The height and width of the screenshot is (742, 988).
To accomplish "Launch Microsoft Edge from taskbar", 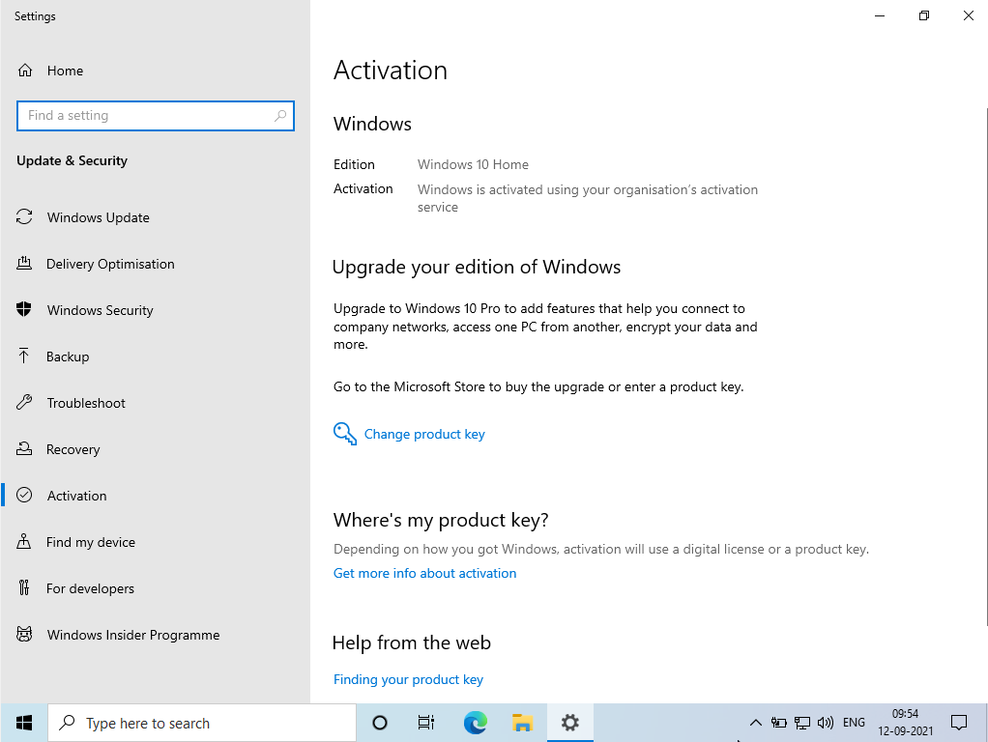I will [475, 723].
